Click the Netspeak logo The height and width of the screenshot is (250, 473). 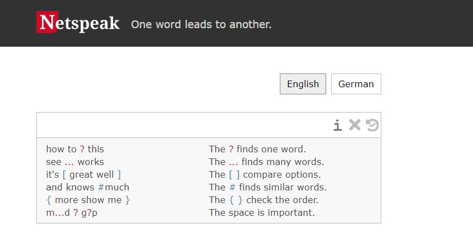coord(78,23)
